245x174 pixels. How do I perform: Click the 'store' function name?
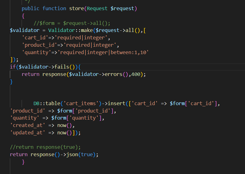[76, 8]
